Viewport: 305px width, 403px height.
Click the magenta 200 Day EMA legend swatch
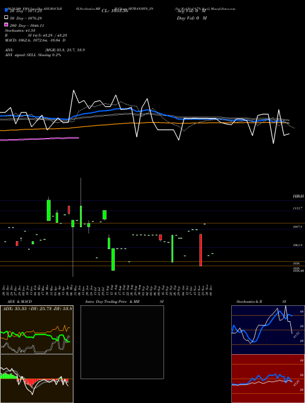click(6, 25)
